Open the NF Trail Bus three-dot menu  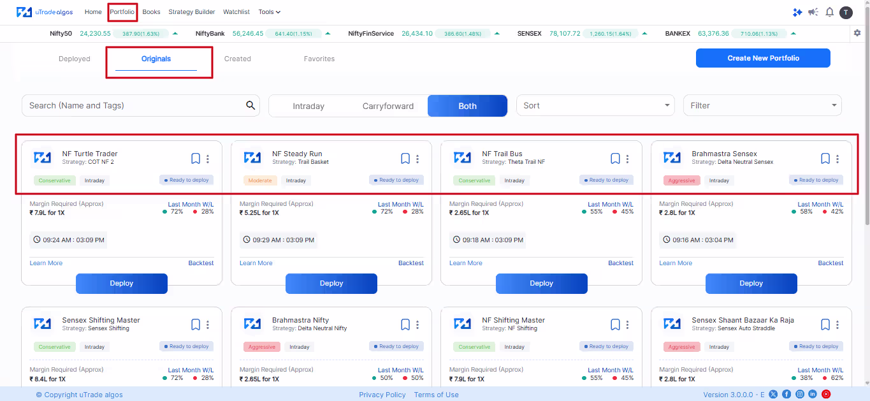tap(627, 159)
